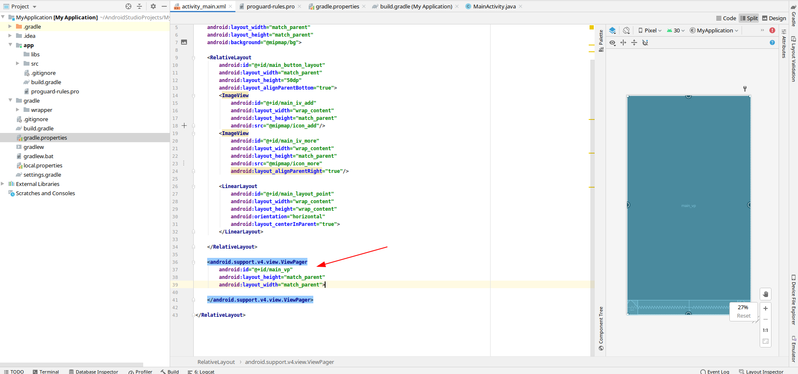
Task: Show more design toolbar options chevrons
Action: [762, 30]
